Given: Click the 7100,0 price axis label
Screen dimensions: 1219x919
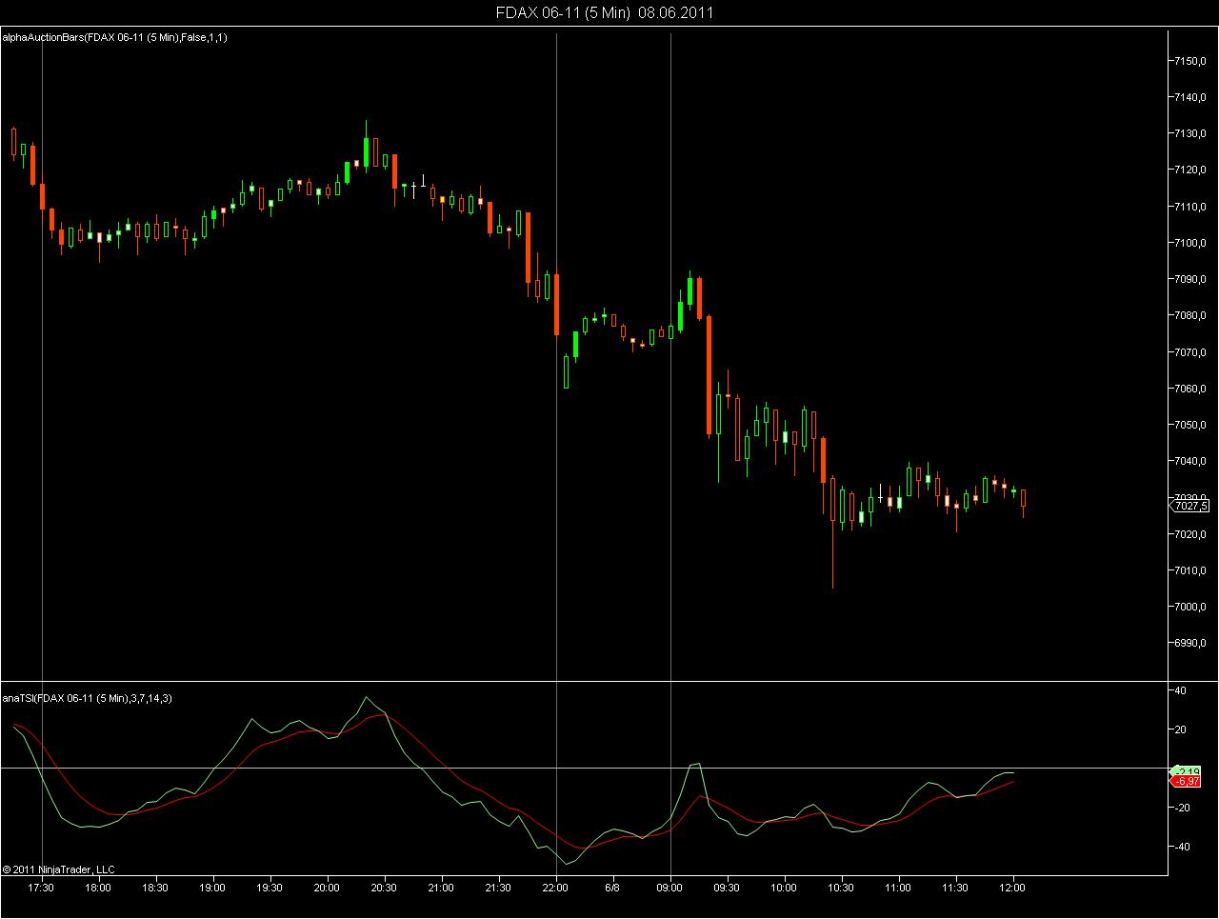Looking at the screenshot, I should [1191, 243].
